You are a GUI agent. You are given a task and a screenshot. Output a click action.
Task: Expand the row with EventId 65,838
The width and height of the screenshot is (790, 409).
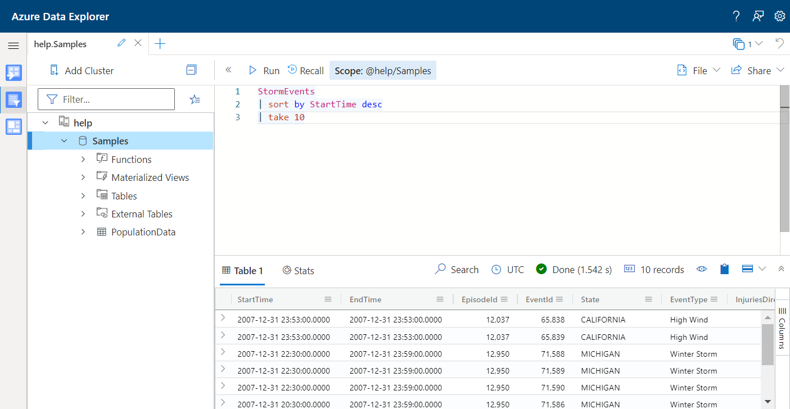pyautogui.click(x=223, y=318)
